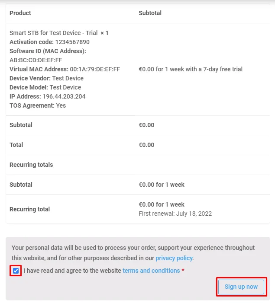275x303 pixels.
Task: Click the TOS Agreement: Yes line
Action: 38,105
